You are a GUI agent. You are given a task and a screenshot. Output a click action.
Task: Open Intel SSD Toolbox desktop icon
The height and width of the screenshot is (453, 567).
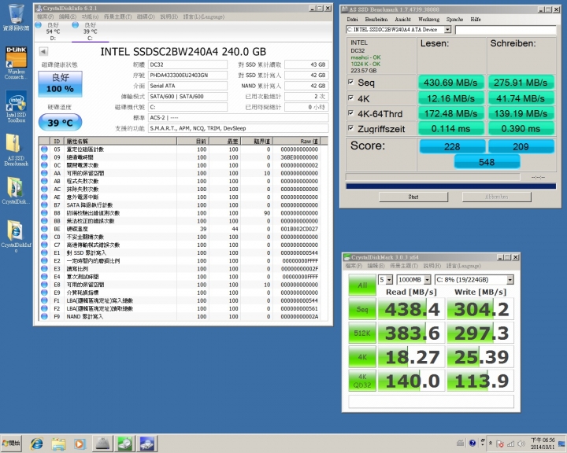(17, 106)
